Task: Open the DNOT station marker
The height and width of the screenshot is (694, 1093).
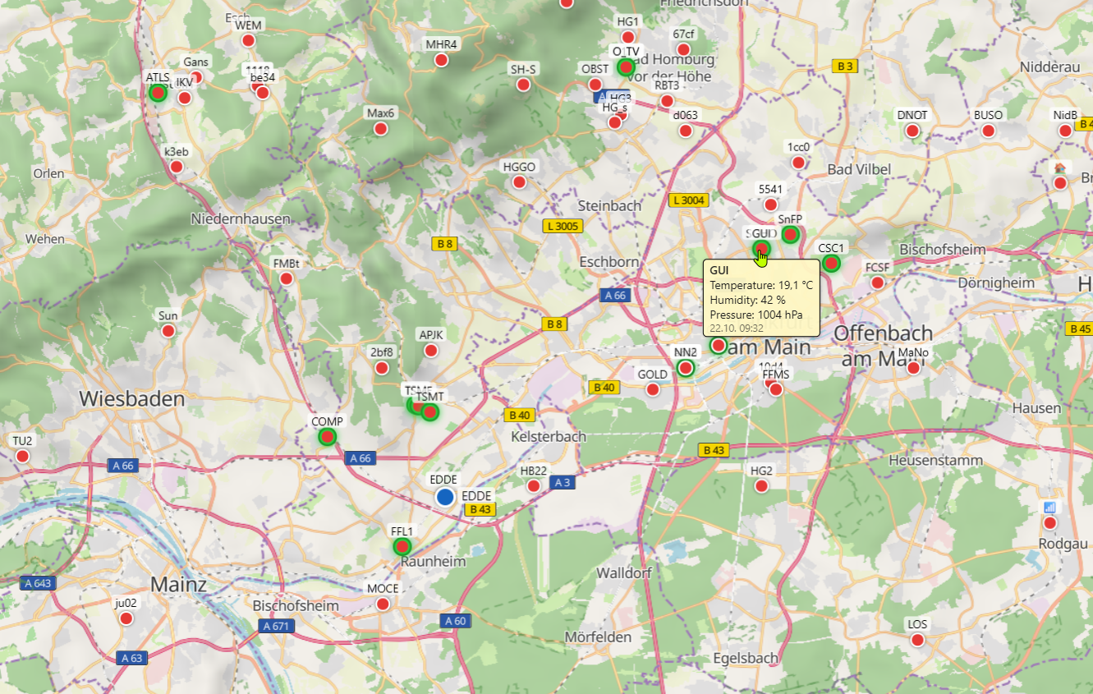Action: pos(912,131)
